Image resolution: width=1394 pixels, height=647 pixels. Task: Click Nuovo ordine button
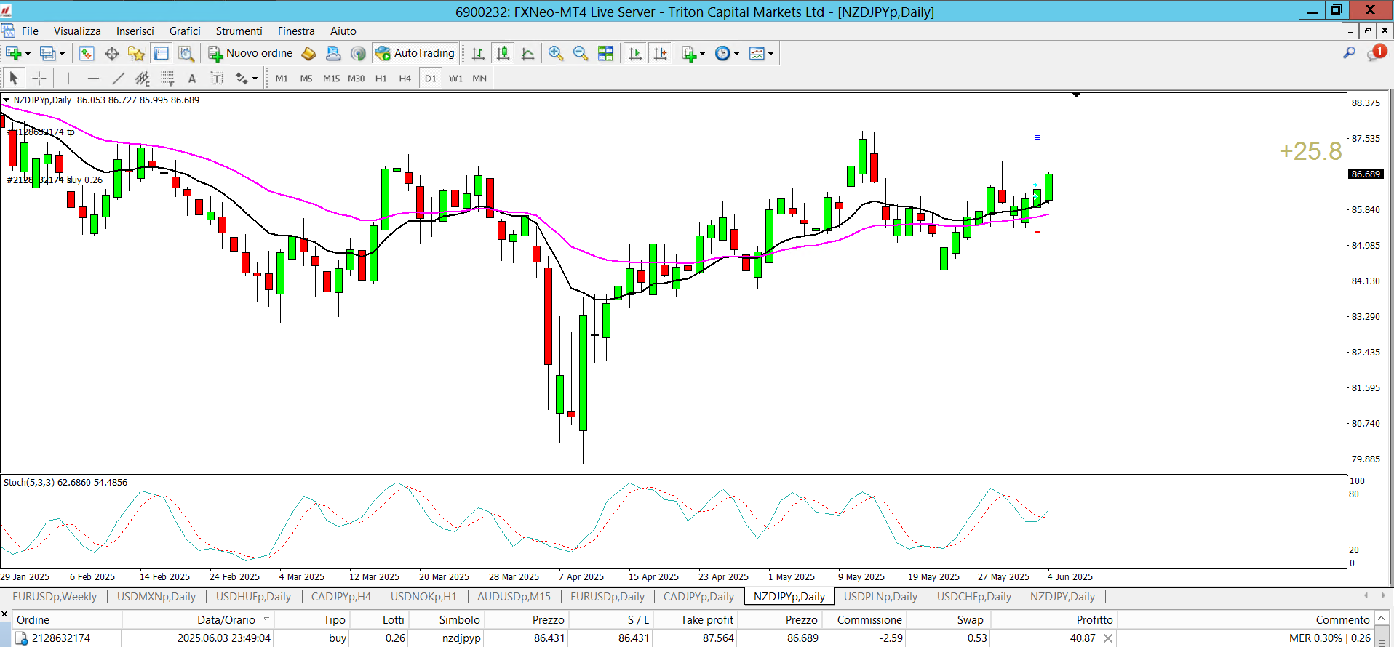click(251, 53)
